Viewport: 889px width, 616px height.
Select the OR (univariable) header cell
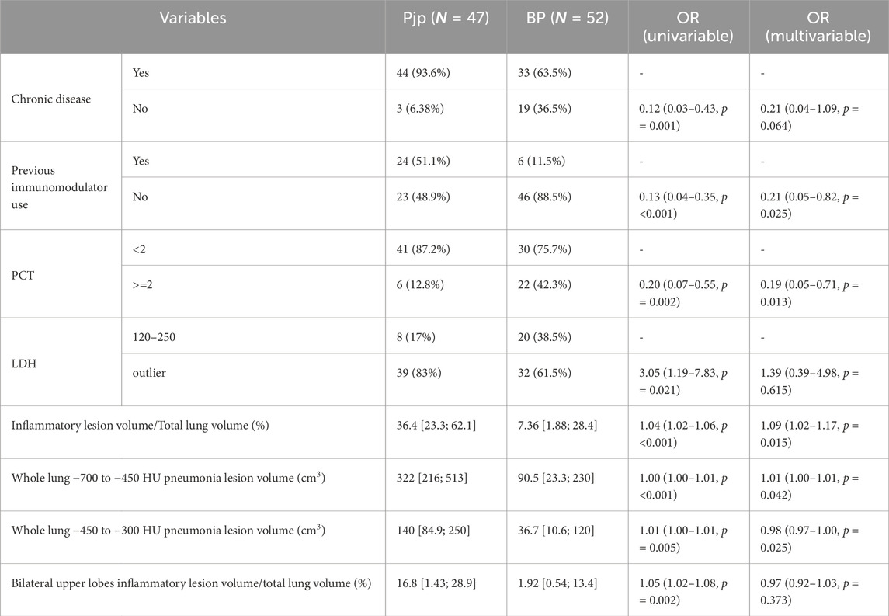pyautogui.click(x=688, y=26)
